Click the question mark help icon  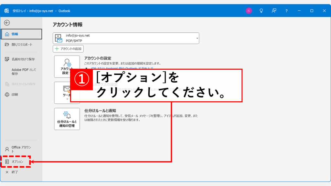coord(286,11)
